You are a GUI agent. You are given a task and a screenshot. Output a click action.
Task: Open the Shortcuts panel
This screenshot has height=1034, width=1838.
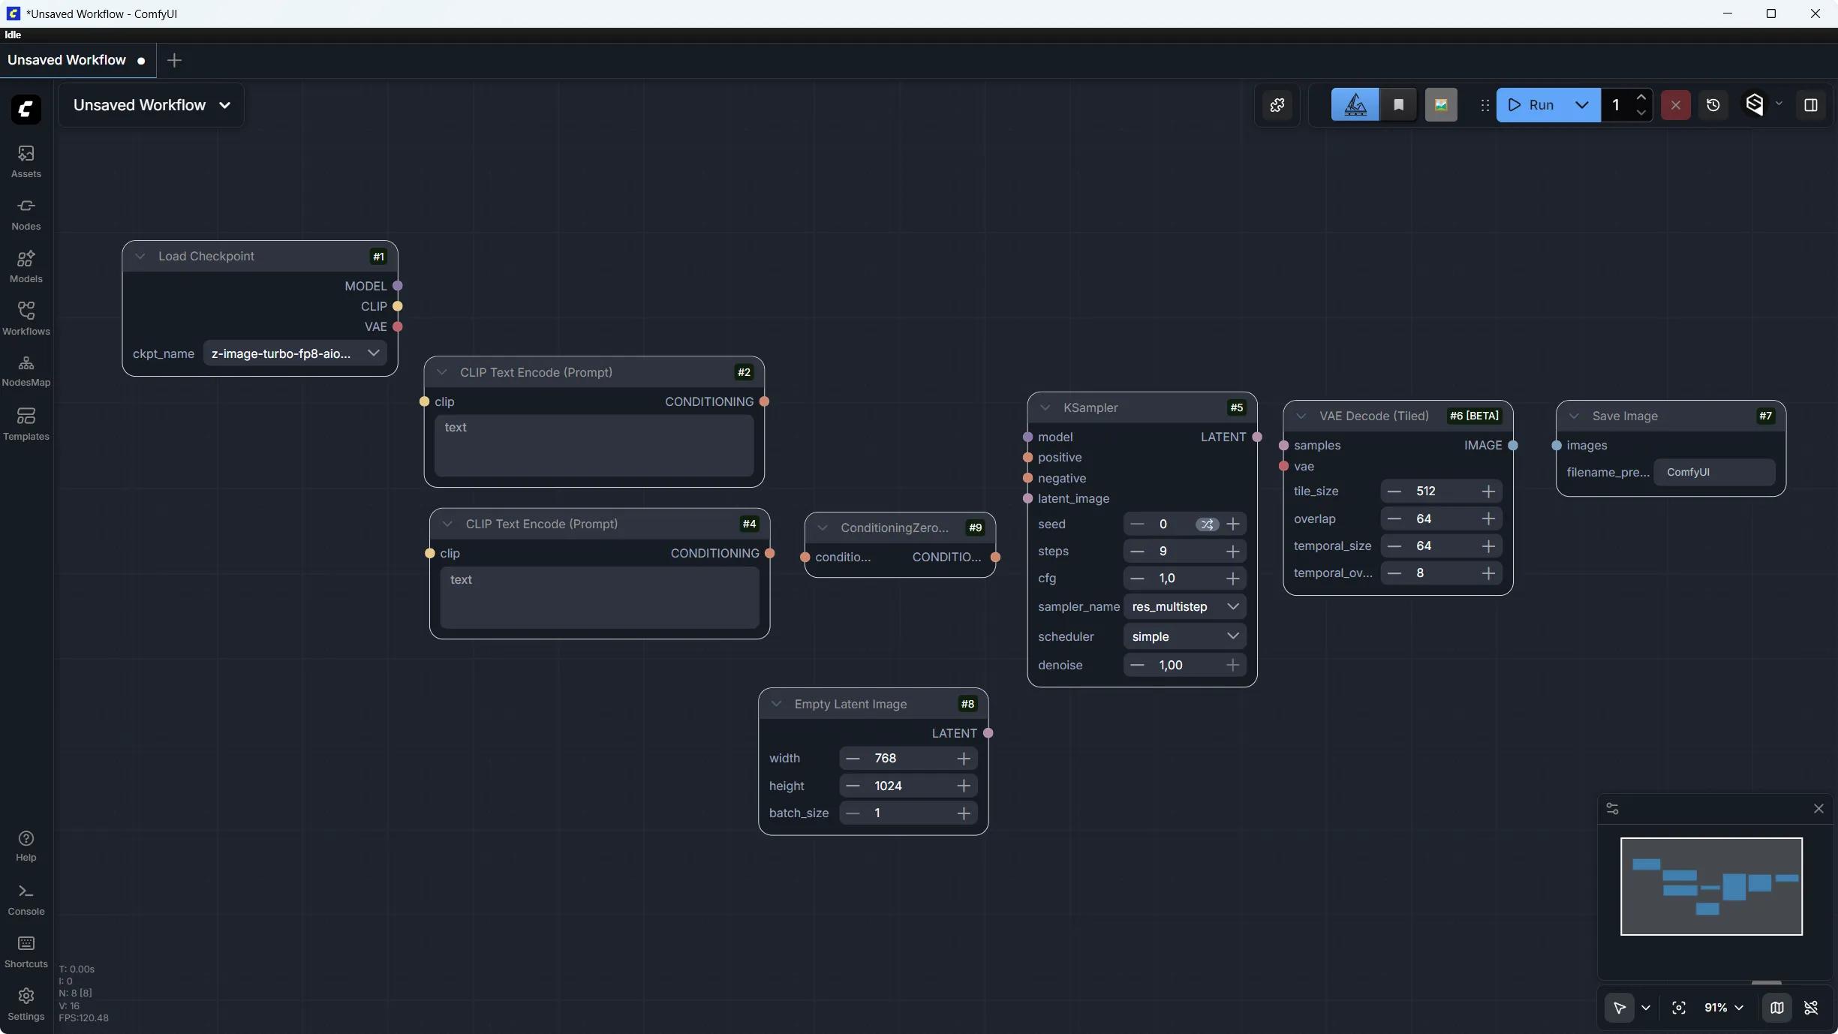(x=26, y=951)
